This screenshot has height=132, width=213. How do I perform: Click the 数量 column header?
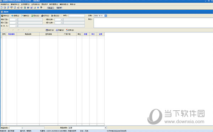86,34
